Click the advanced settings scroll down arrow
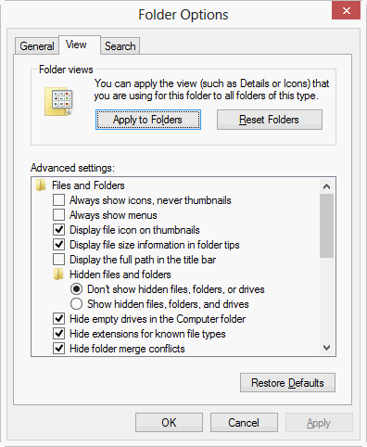 tap(326, 348)
